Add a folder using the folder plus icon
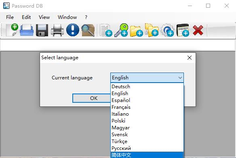Viewport: 236px width, 158px height. point(136,31)
